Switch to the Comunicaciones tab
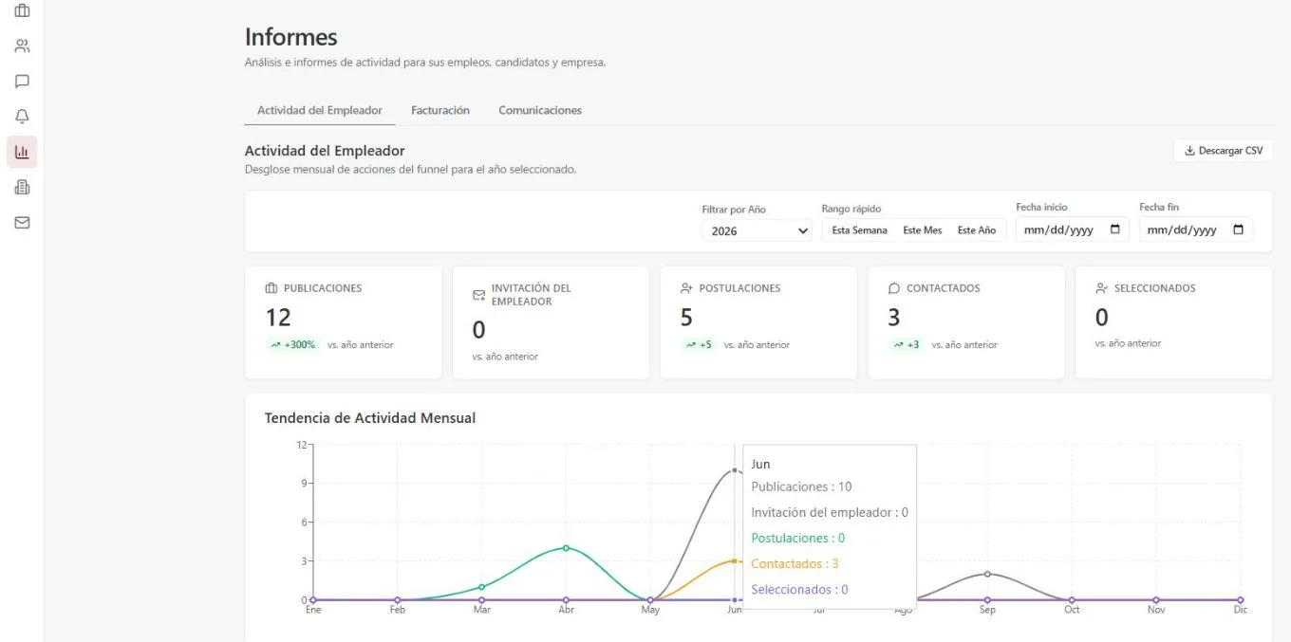This screenshot has width=1291, height=642. [540, 110]
